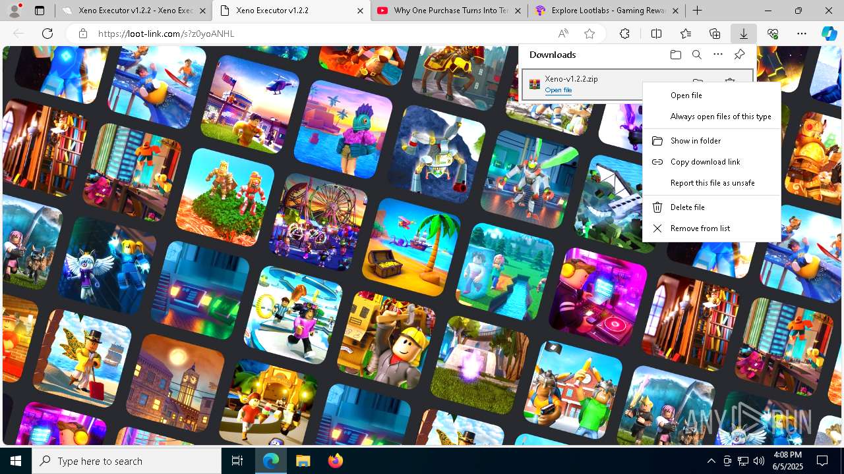Open the volume speaker tray icon
The height and width of the screenshot is (474, 844).
(x=759, y=461)
